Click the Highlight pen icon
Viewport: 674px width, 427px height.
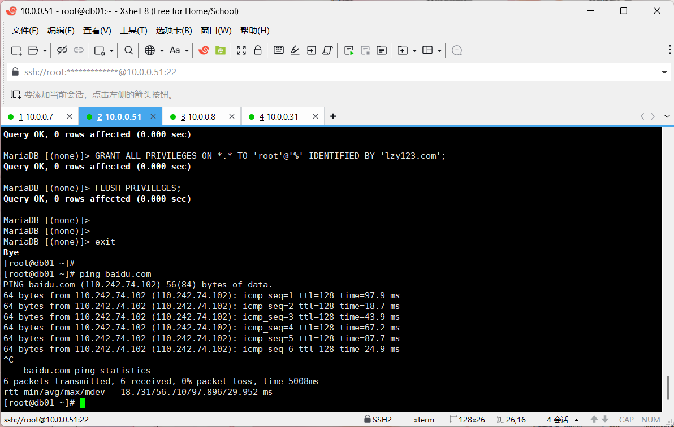point(295,50)
